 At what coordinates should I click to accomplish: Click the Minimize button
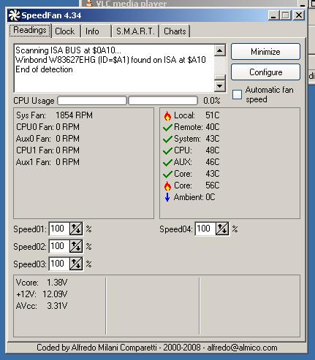[265, 52]
